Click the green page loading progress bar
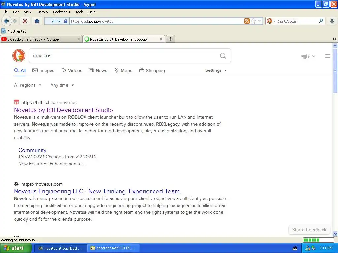This screenshot has height=253, width=338. click(x=319, y=240)
